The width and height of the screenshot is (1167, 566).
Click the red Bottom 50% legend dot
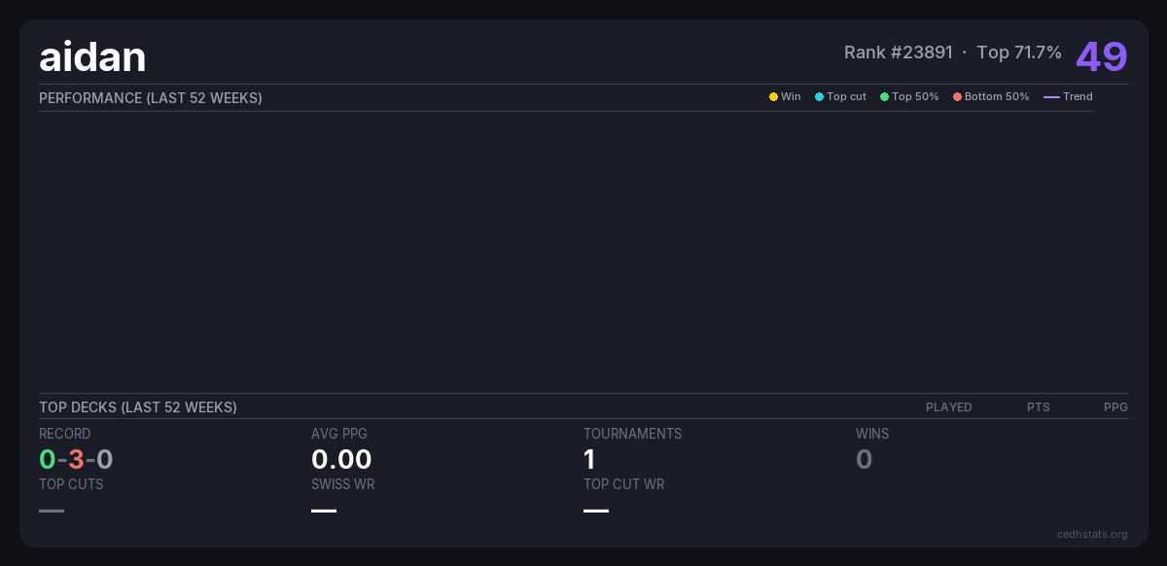coord(957,97)
